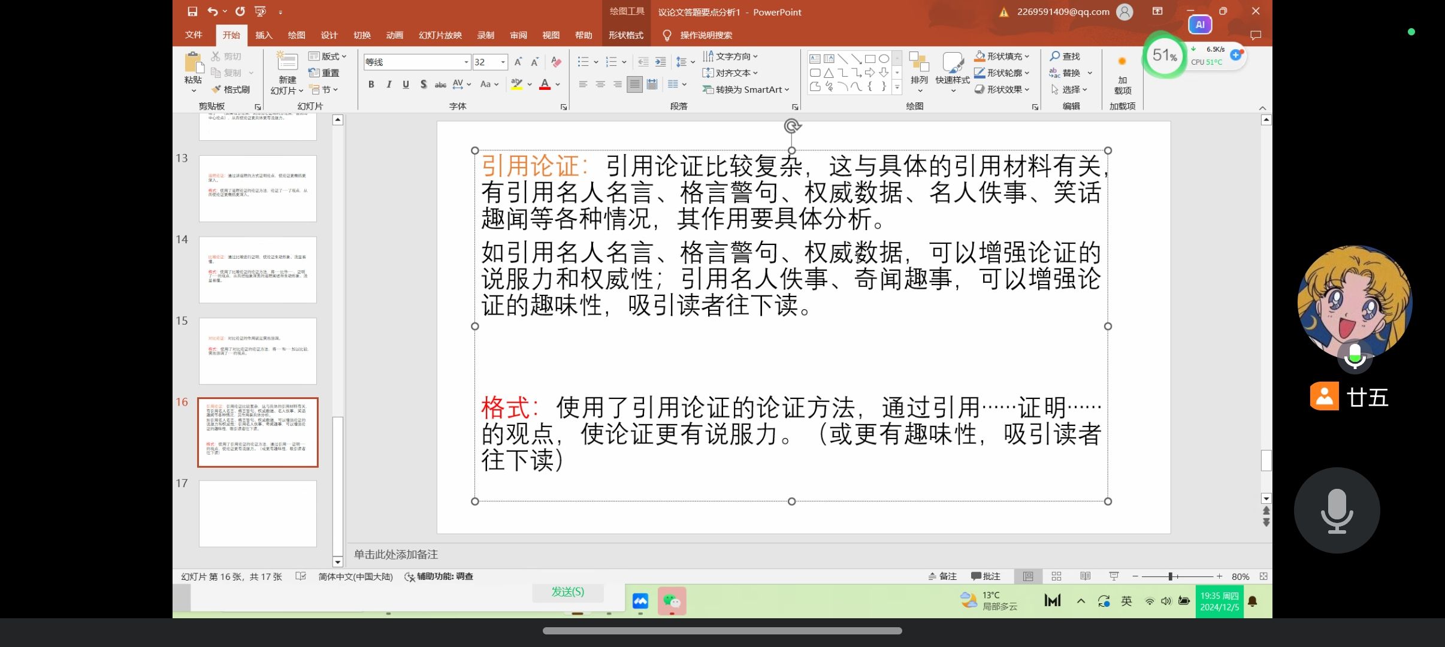Viewport: 1445px width, 647px height.
Task: Open WeChat from the taskbar
Action: tap(672, 601)
